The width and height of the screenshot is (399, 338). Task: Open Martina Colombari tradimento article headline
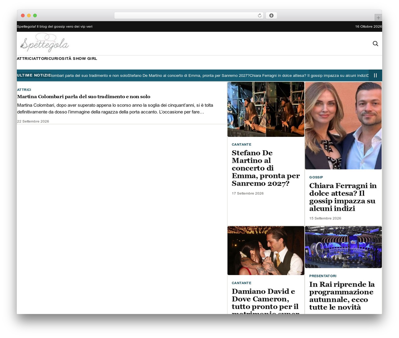(84, 97)
